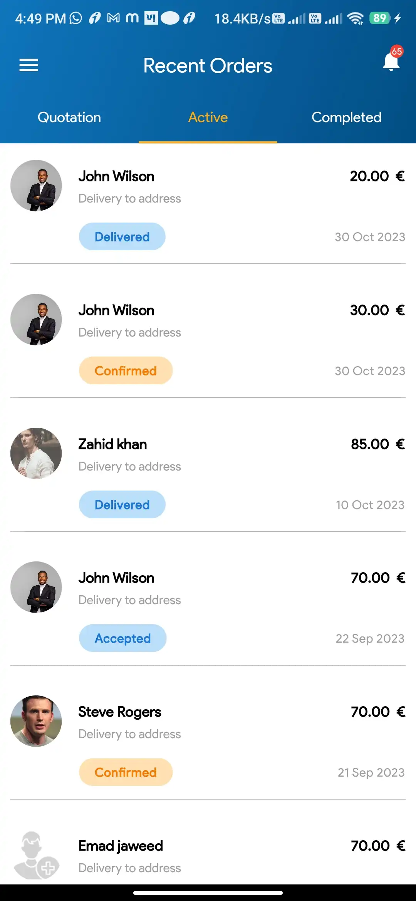The height and width of the screenshot is (901, 416).
Task: Open John Wilson's 22 Sep 2023 order avatar
Action: click(x=36, y=587)
